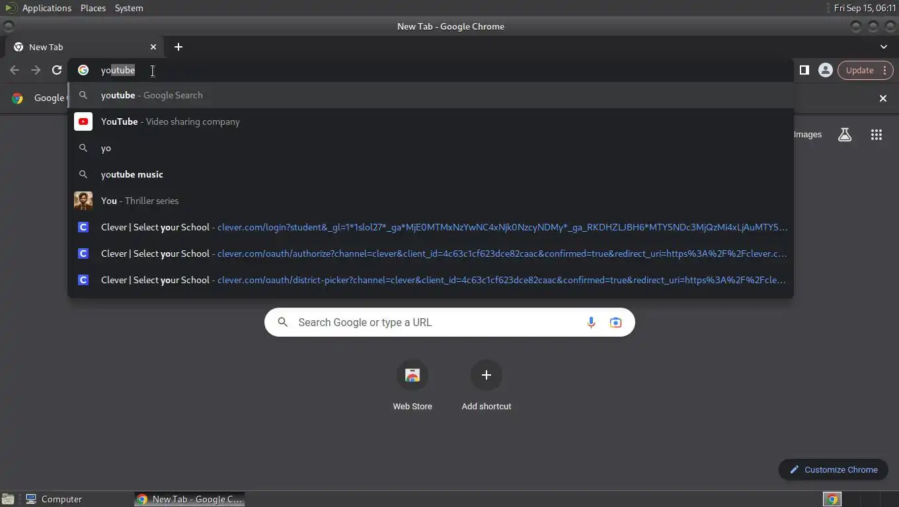This screenshot has width=899, height=507.
Task: Open the Images link
Action: click(x=808, y=135)
